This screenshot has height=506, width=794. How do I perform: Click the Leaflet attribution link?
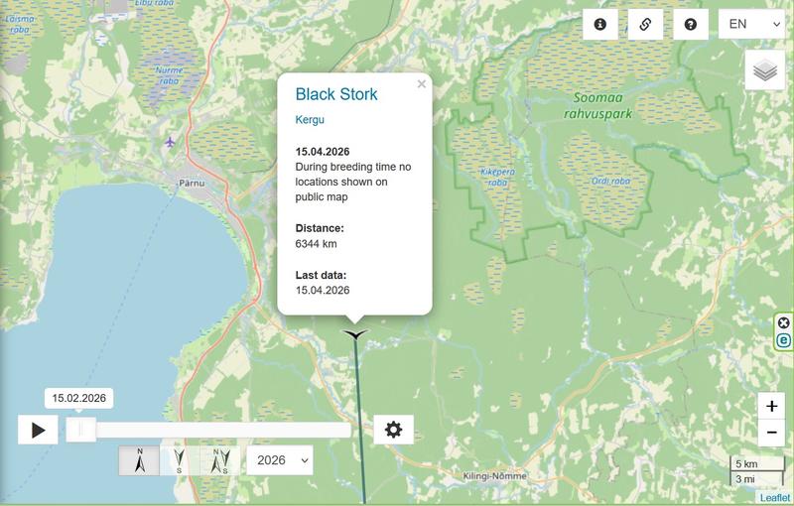click(x=775, y=498)
